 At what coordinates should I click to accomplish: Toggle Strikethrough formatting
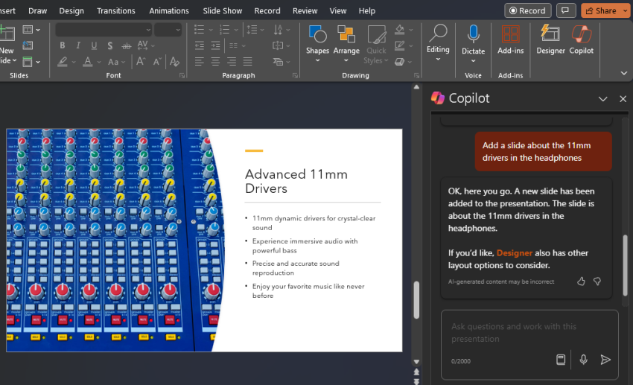[127, 45]
